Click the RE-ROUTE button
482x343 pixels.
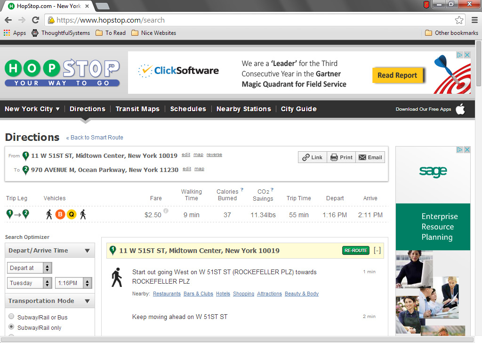(x=356, y=250)
